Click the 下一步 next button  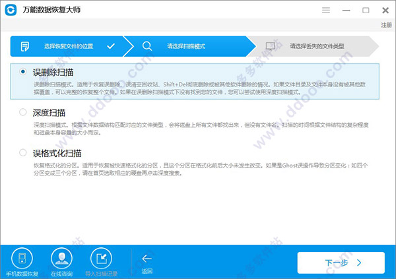(341, 263)
